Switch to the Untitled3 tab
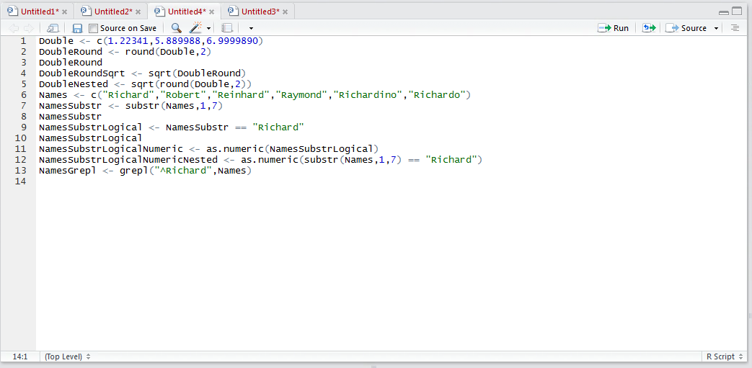Image resolution: width=752 pixels, height=368 pixels. click(x=260, y=11)
